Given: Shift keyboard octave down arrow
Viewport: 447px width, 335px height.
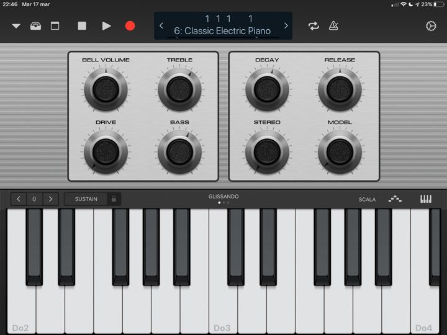Looking at the screenshot, I should point(19,199).
